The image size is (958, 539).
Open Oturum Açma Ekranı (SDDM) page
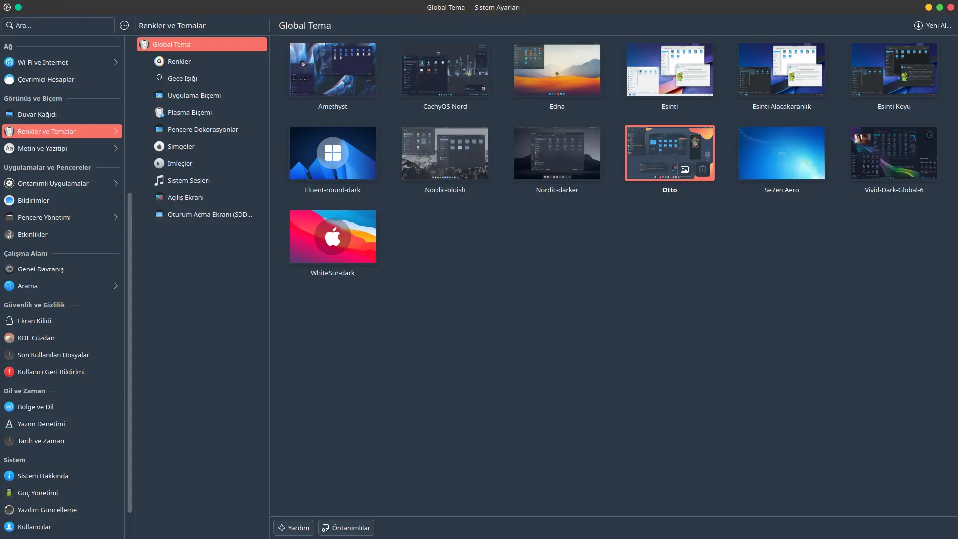point(202,214)
